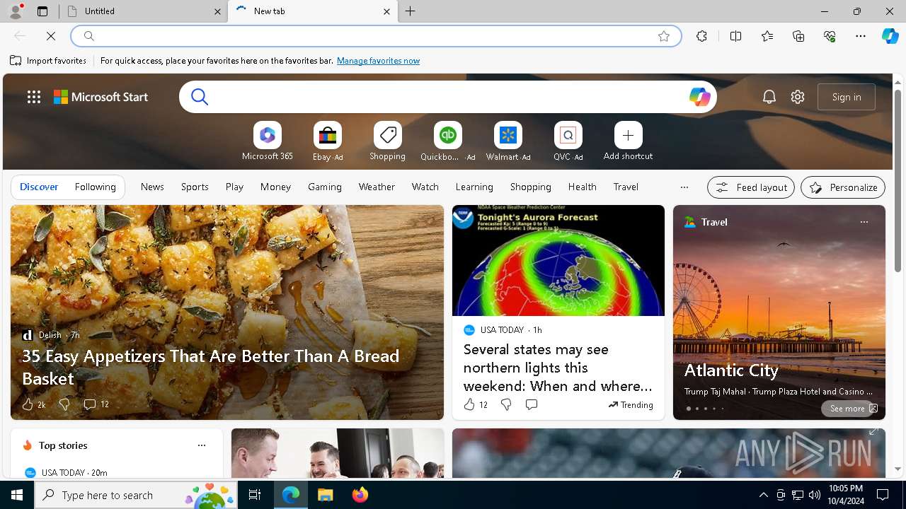Select the Gaming category
Screen dimensions: 906x509
pyautogui.click(x=325, y=187)
